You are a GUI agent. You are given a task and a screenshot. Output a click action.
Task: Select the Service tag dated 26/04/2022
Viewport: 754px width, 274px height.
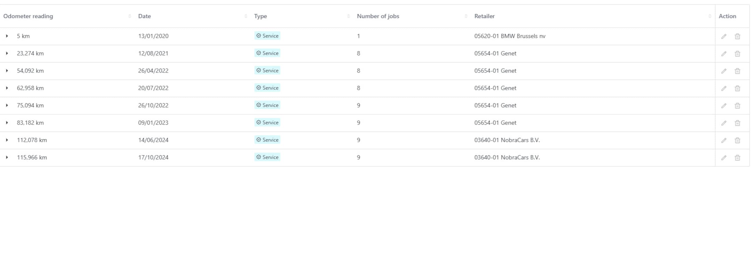[267, 70]
